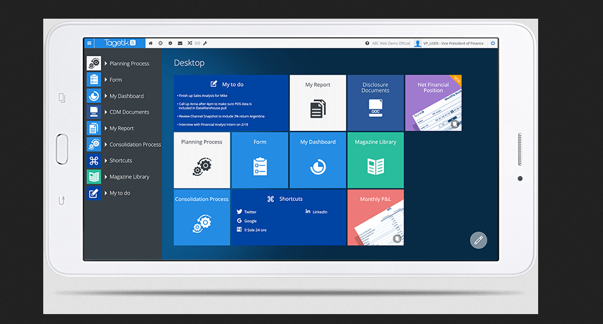This screenshot has height=324, width=603.
Task: Expand Planning Process in the sidebar
Action: tap(106, 64)
